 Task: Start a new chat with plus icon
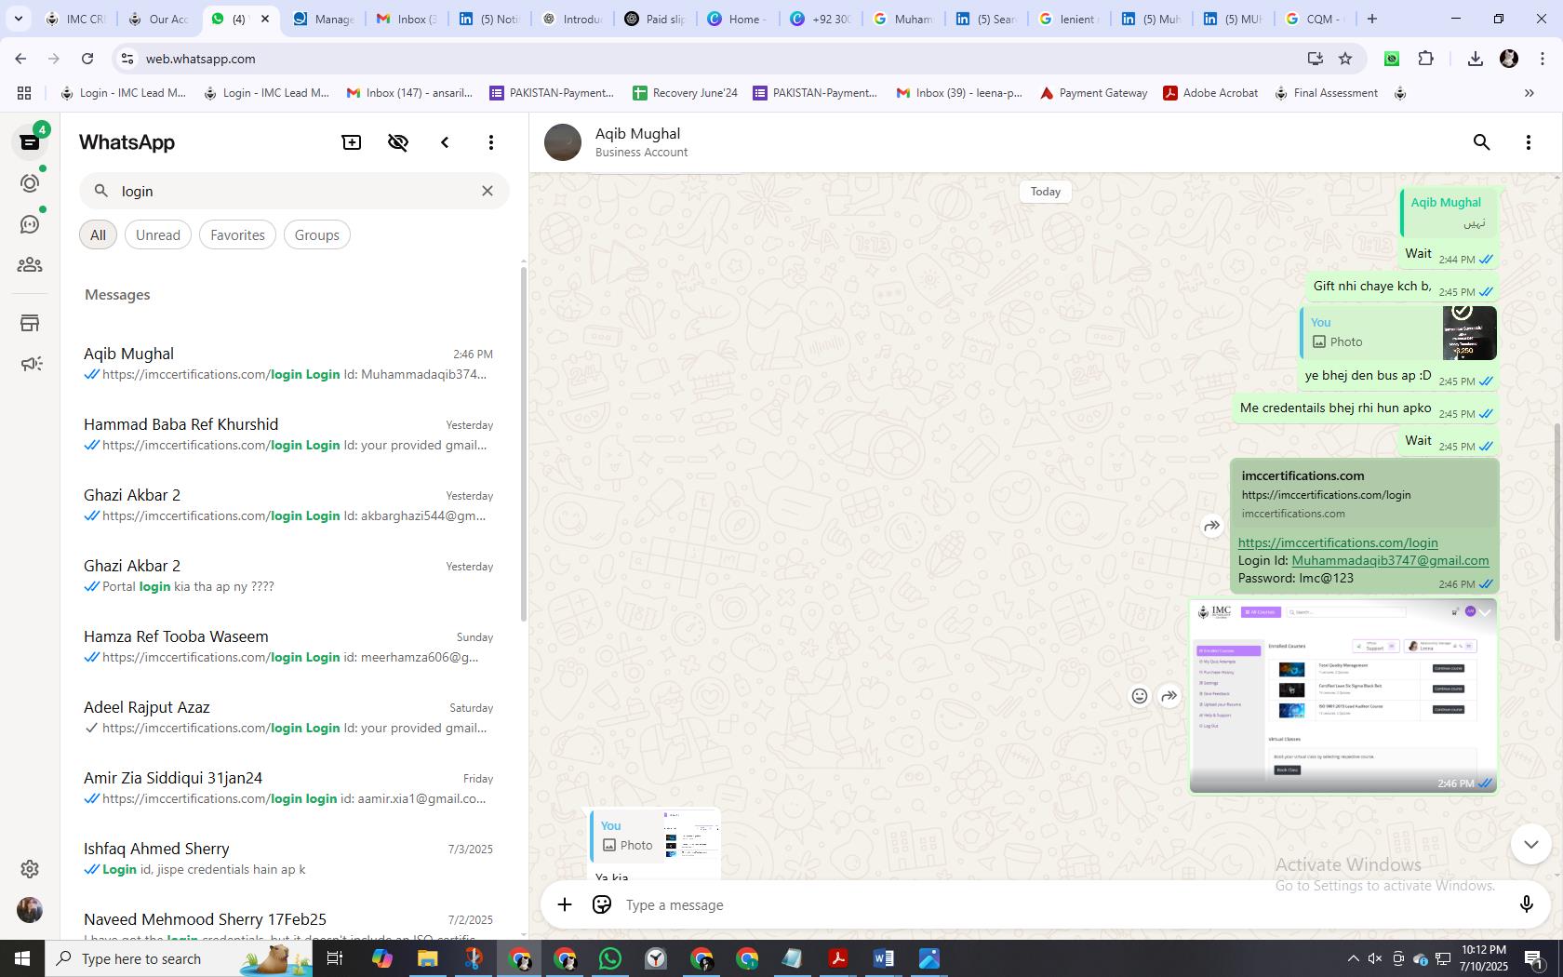[352, 142]
